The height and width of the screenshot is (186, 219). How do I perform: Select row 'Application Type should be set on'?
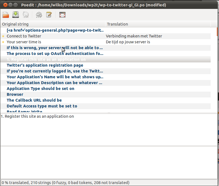[x=105, y=89]
